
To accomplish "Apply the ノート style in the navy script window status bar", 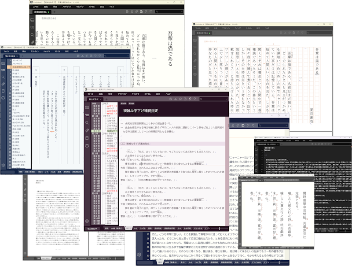I will 47,172.
